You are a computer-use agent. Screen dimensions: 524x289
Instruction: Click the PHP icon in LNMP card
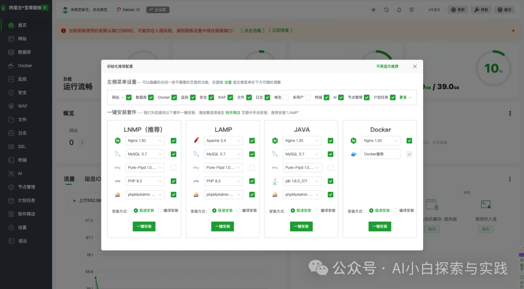(117, 181)
